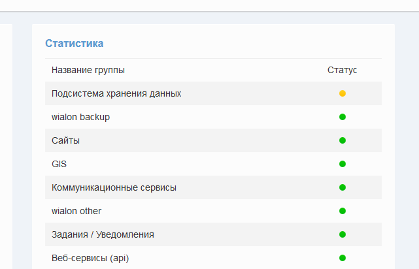Click the green status dot for wialon backup
Image resolution: width=419 pixels, height=269 pixels.
point(343,117)
